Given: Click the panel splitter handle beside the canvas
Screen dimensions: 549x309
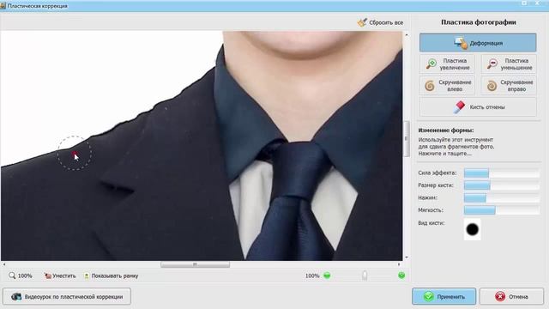Looking at the screenshot, I should 406,139.
